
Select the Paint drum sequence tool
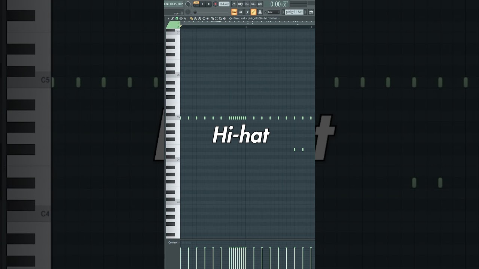click(200, 19)
